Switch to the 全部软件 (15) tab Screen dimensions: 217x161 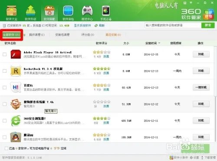12,35
